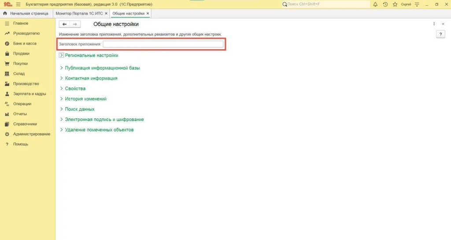The image size is (451, 240).
Task: Open the Операции section
Action: pyautogui.click(x=22, y=104)
